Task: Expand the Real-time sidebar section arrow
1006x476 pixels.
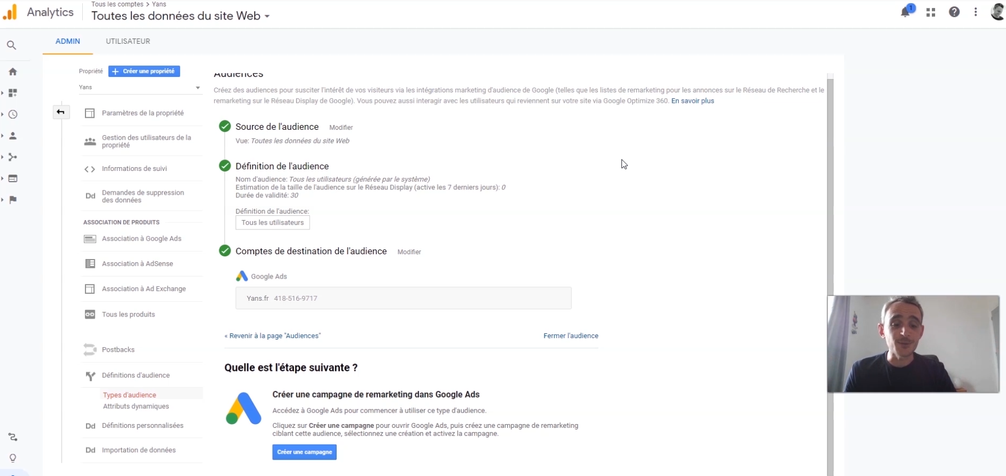Action: pos(3,114)
